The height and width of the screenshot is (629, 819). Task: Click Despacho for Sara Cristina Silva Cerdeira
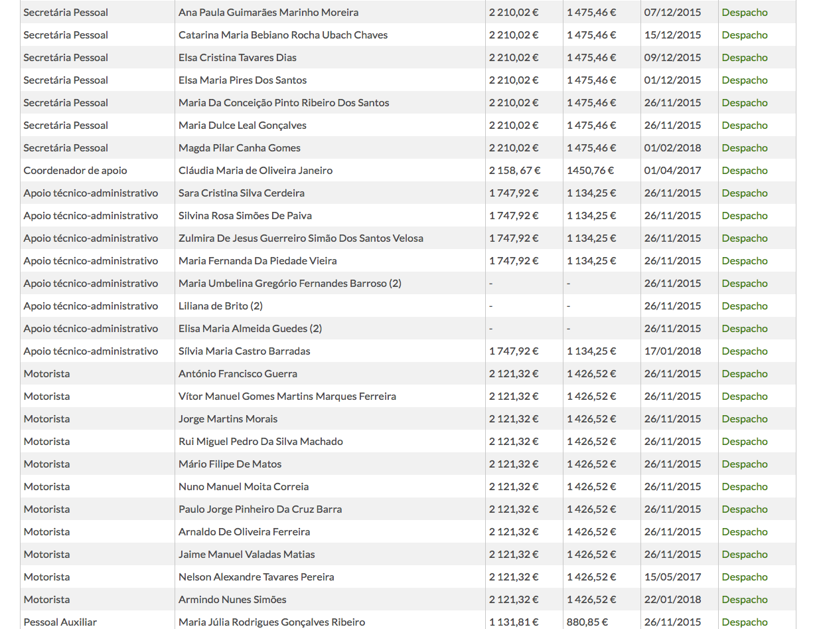coord(744,193)
